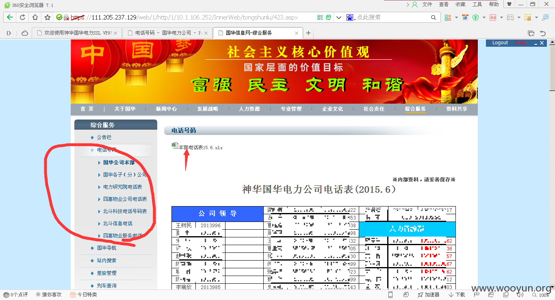Open 资料共享 navigation item
555x300 pixels.
click(x=457, y=109)
